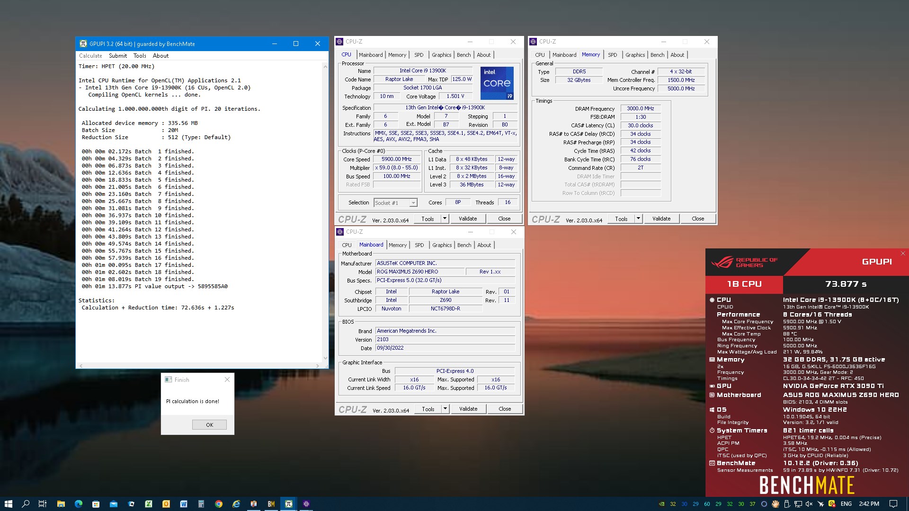The width and height of the screenshot is (909, 511).
Task: Open SPD tab in top-left CPU-Z window
Action: coord(419,55)
